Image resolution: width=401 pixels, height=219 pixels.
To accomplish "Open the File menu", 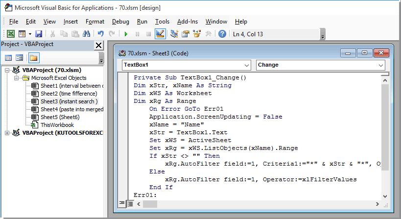I will point(14,22).
